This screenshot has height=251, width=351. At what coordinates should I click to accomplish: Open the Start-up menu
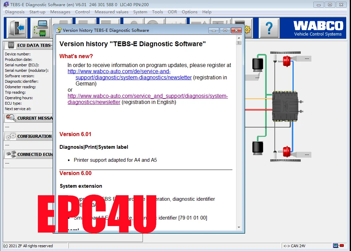(37, 12)
